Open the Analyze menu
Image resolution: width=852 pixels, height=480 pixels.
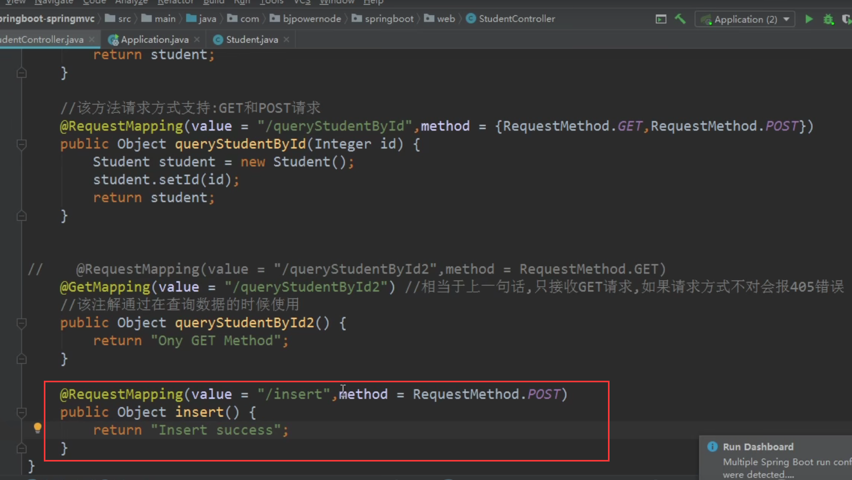[x=132, y=2]
